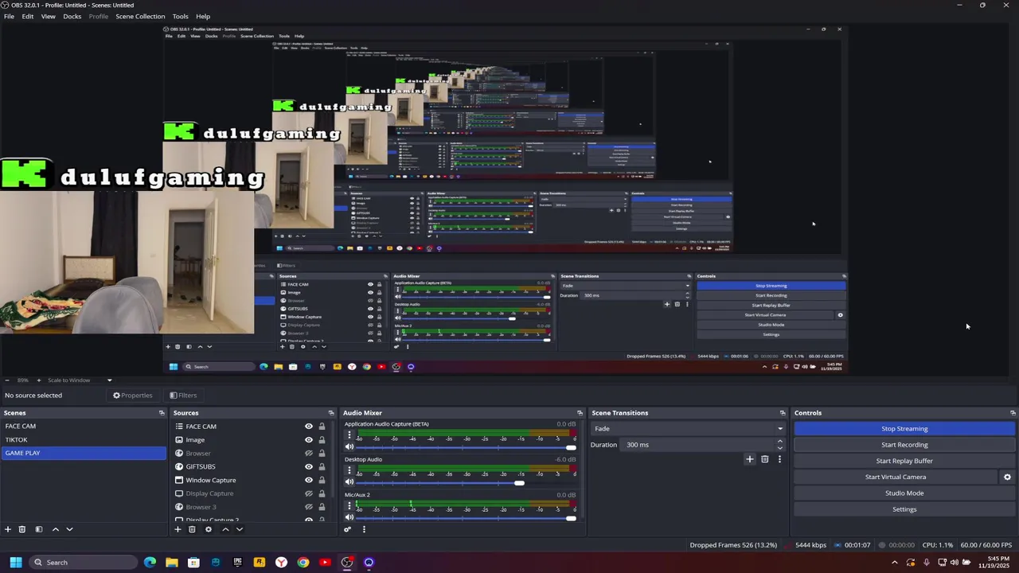Open the Fade transition dropdown

pyautogui.click(x=688, y=428)
